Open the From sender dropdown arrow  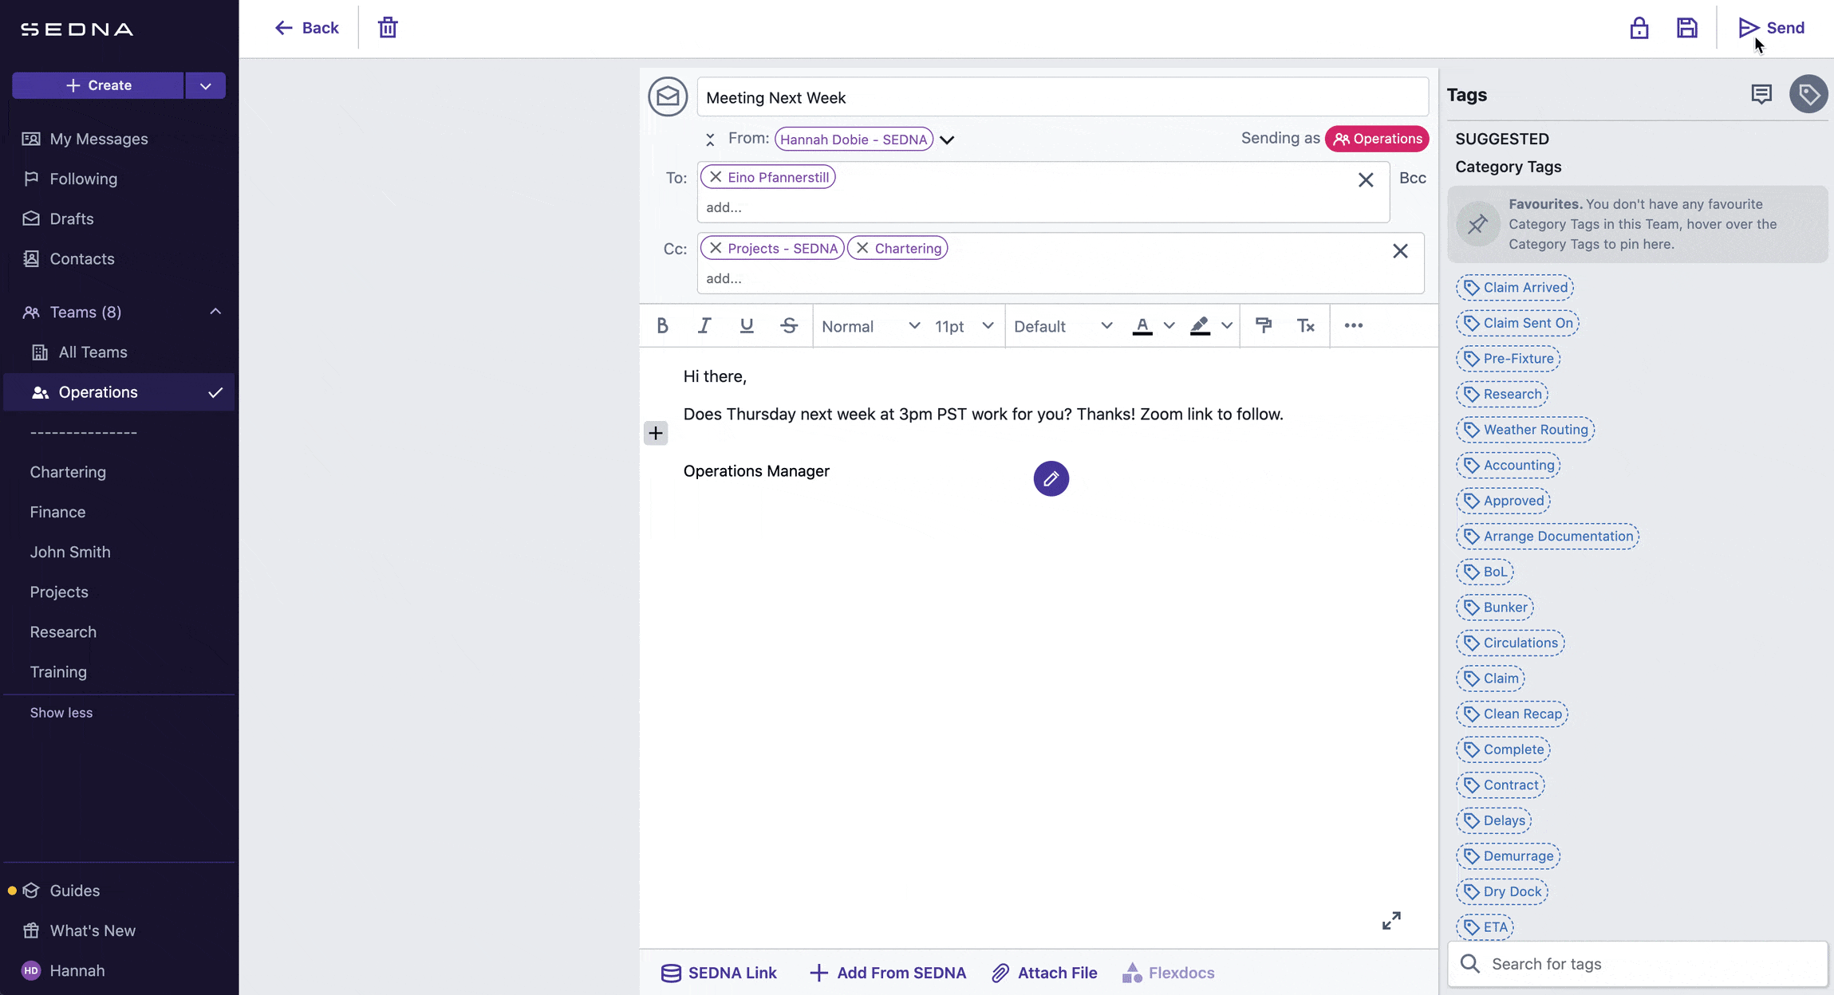[947, 140]
